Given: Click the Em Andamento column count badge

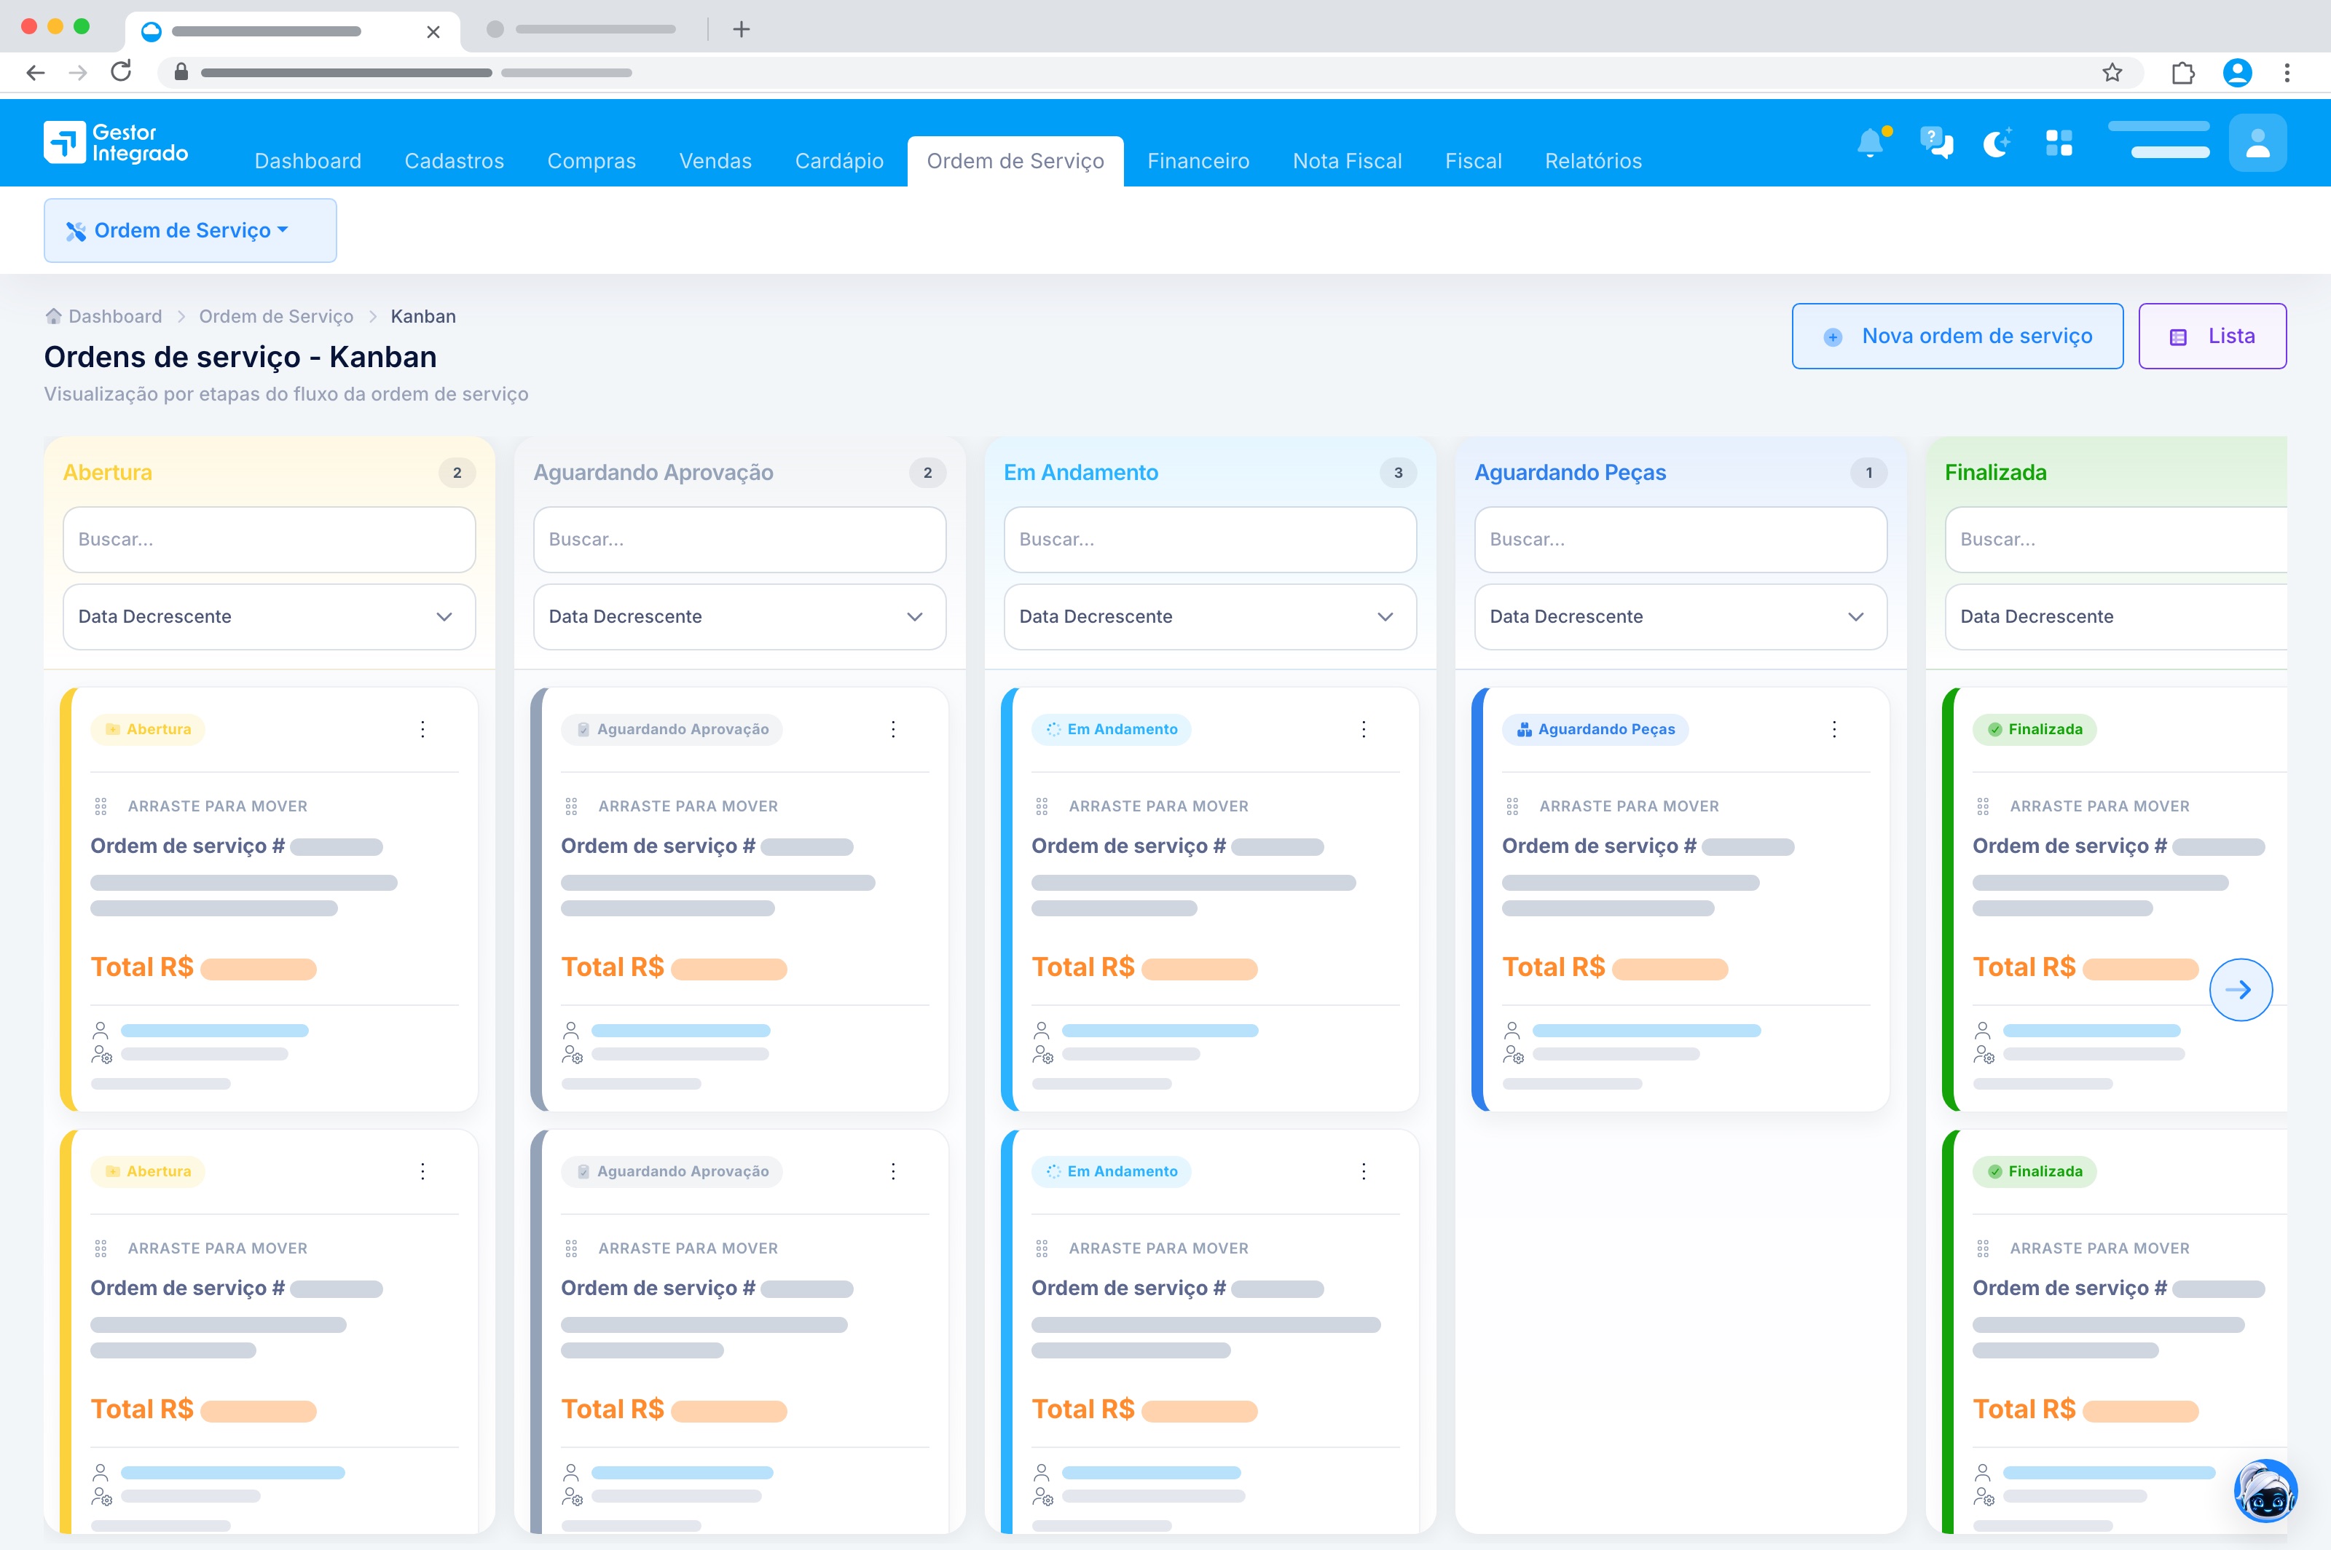Looking at the screenshot, I should coord(1398,473).
